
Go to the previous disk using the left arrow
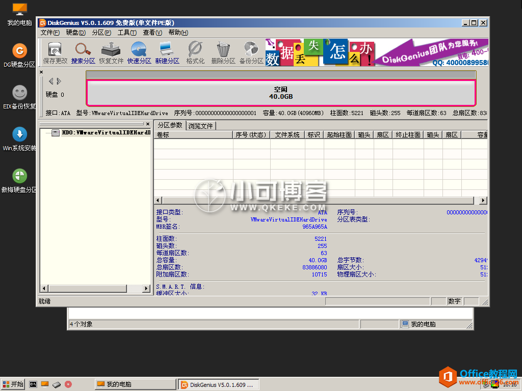(x=51, y=81)
